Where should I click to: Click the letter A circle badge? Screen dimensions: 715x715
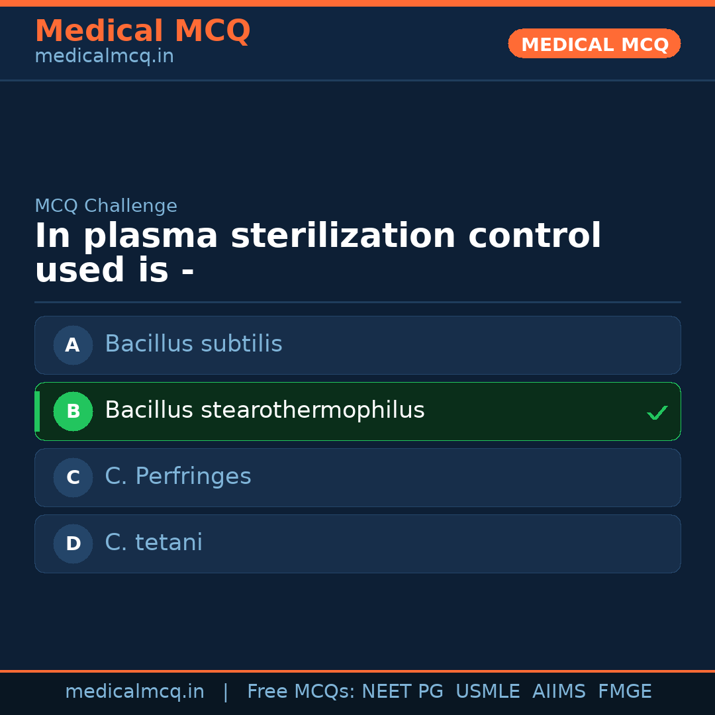tap(73, 345)
